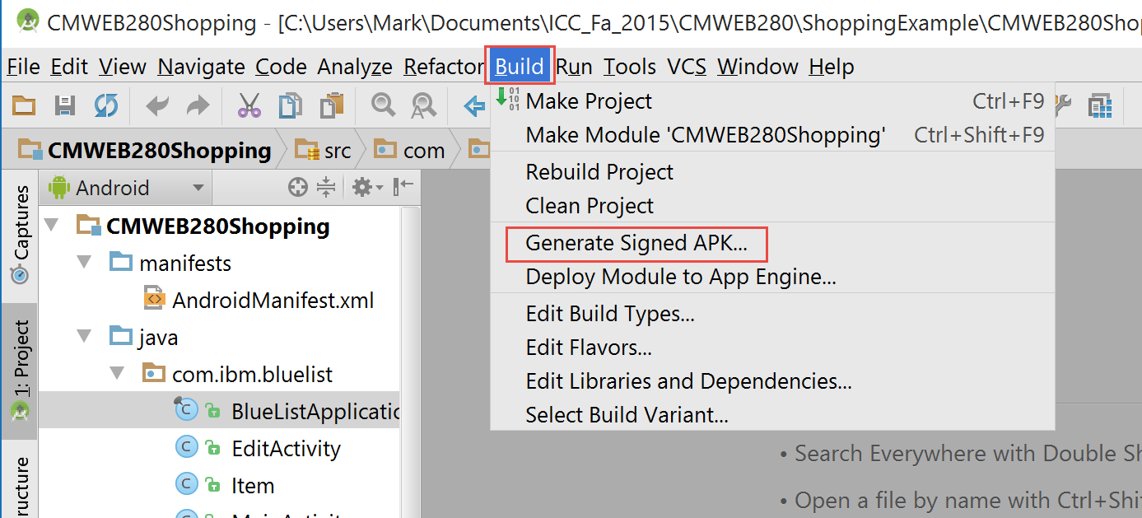Select EditActivity class in tree
The width and height of the screenshot is (1142, 518).
[259, 448]
